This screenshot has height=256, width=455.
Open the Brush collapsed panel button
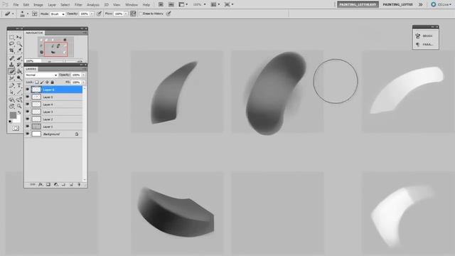(x=425, y=36)
